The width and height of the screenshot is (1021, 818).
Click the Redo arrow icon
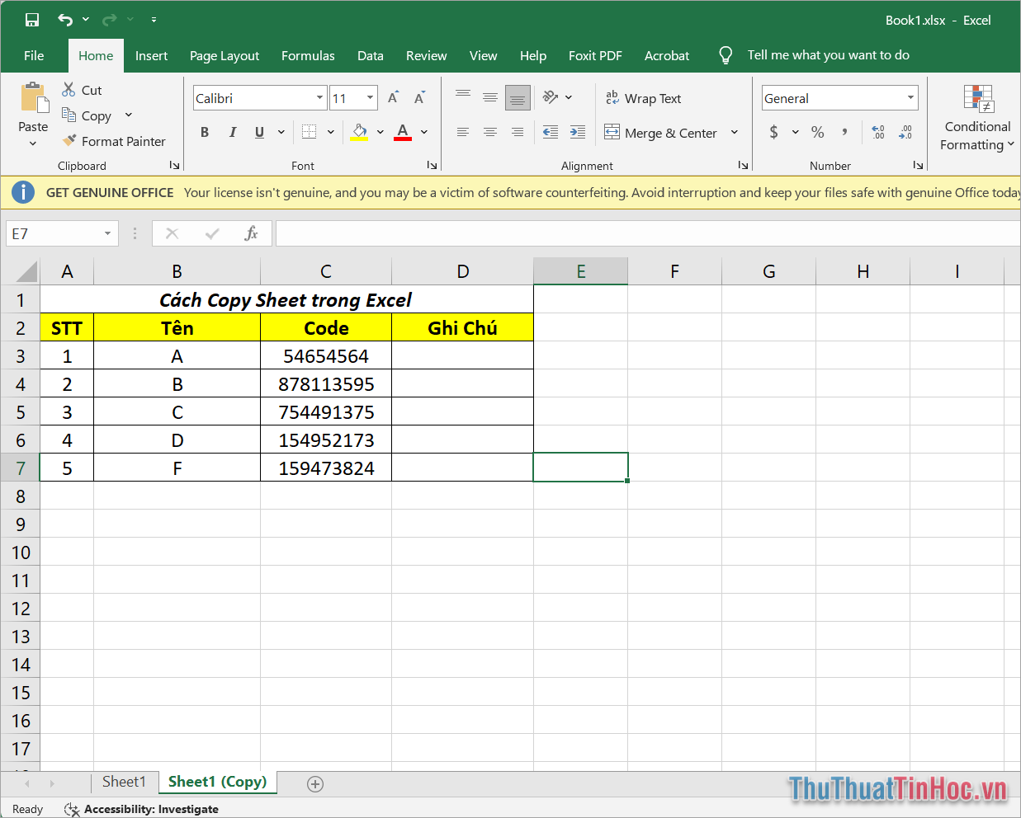point(109,20)
